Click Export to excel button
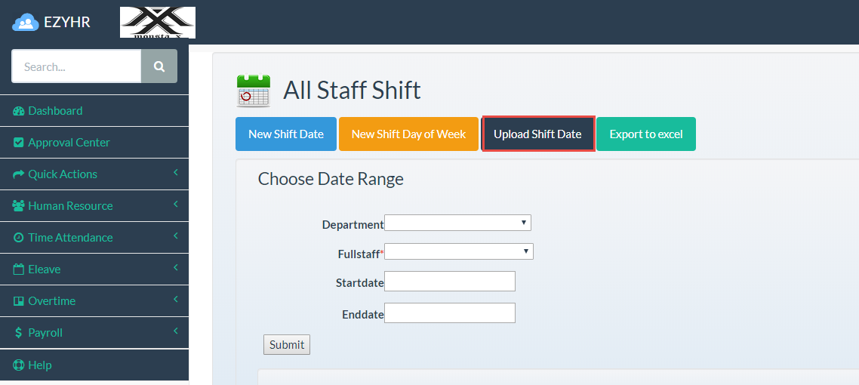This screenshot has width=859, height=385. [x=646, y=134]
